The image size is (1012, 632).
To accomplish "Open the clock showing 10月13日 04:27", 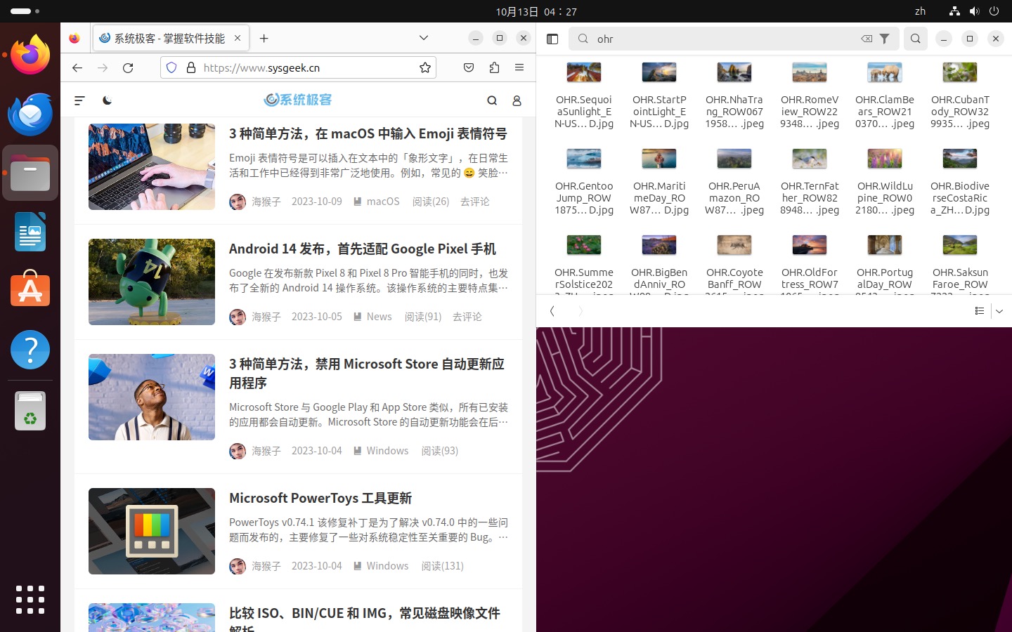I will pyautogui.click(x=536, y=11).
